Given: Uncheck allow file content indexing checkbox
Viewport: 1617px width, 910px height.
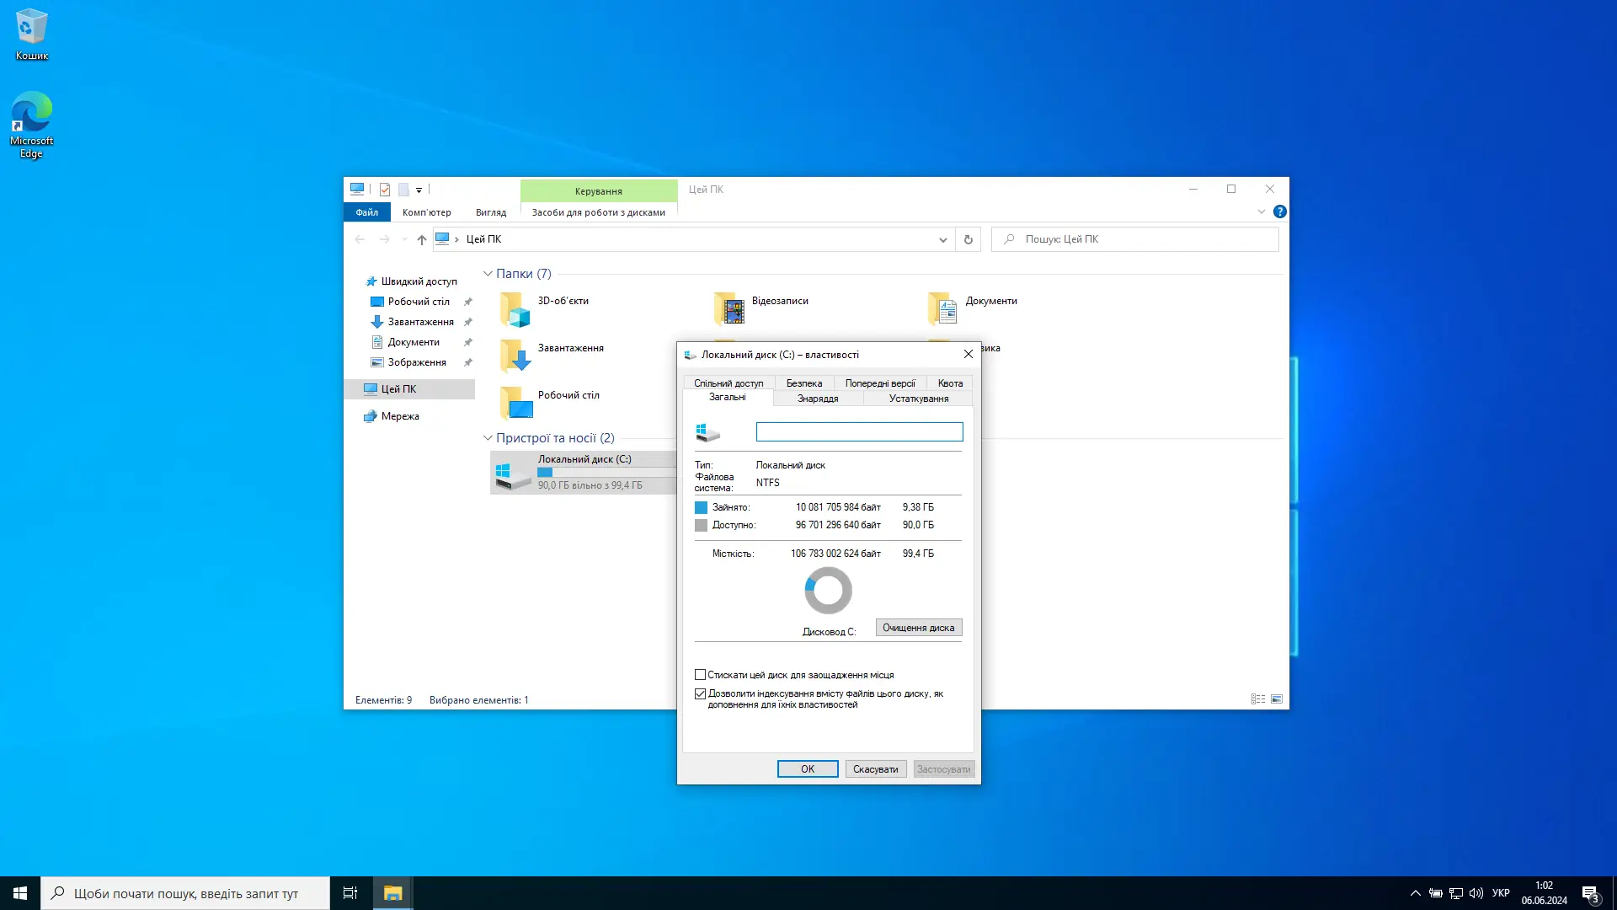Looking at the screenshot, I should coord(700,693).
